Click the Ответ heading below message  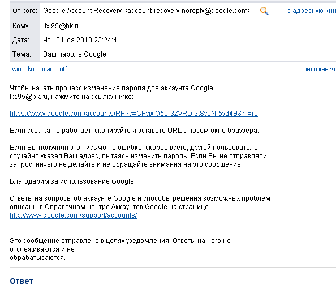(21, 281)
